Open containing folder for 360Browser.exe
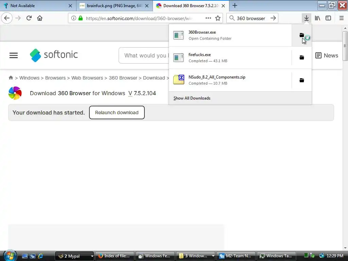 tap(302, 35)
